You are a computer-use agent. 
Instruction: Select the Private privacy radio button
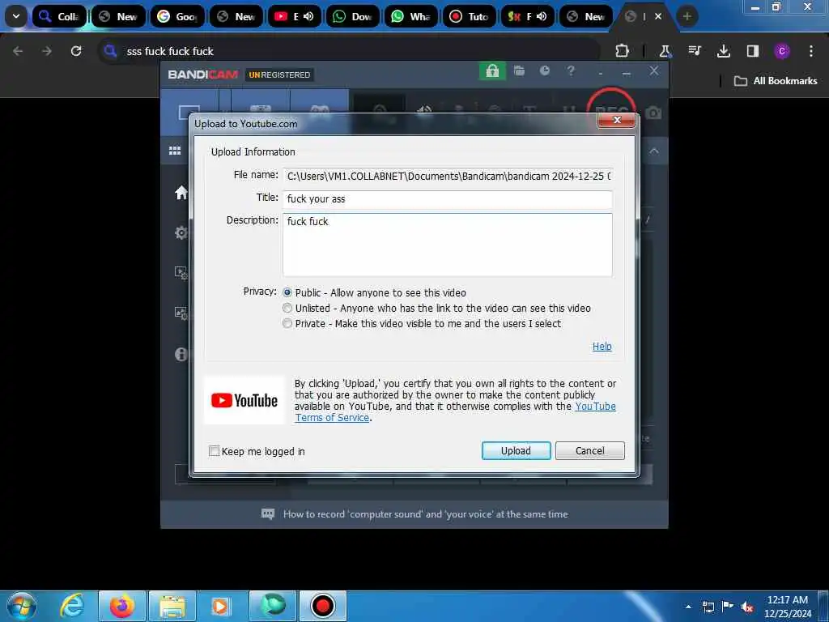click(287, 323)
